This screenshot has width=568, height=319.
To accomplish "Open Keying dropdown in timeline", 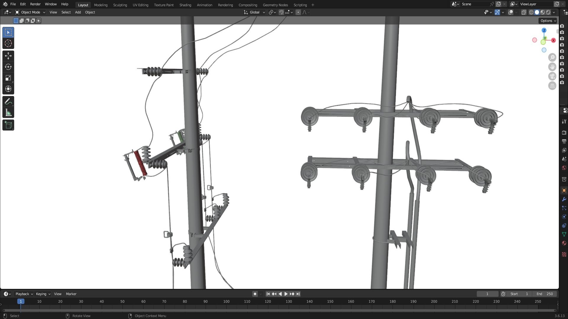I will click(43, 294).
